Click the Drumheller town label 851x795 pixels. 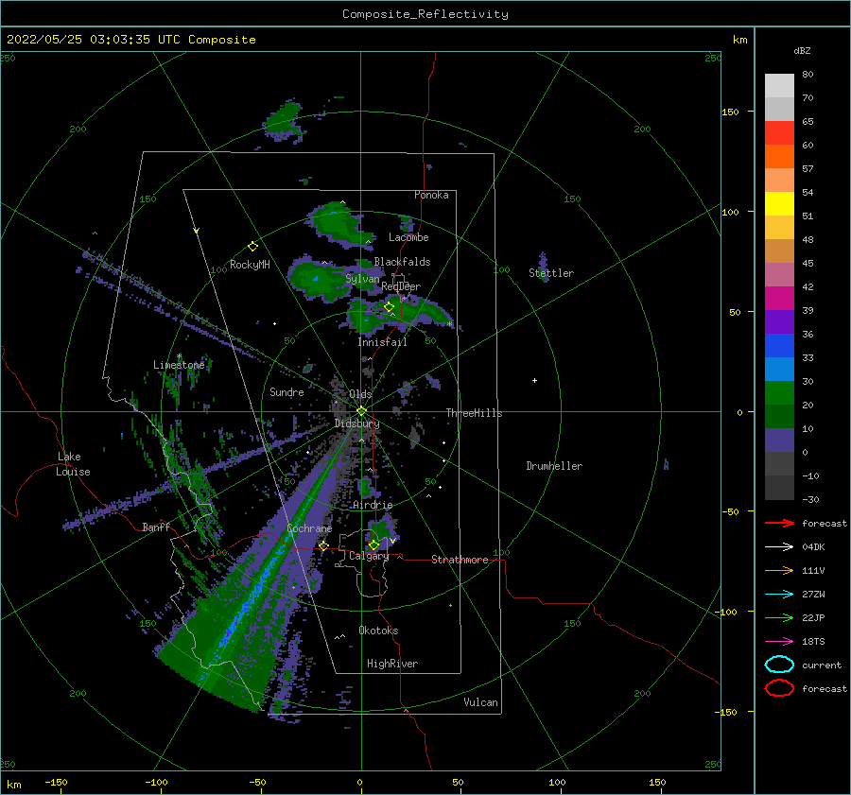554,466
